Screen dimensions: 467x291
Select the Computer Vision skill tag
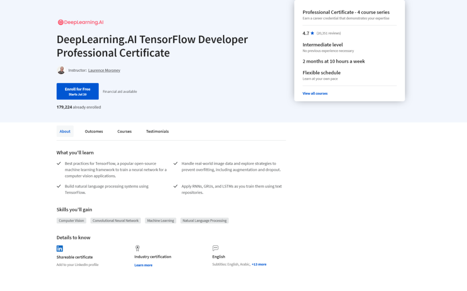click(71, 220)
